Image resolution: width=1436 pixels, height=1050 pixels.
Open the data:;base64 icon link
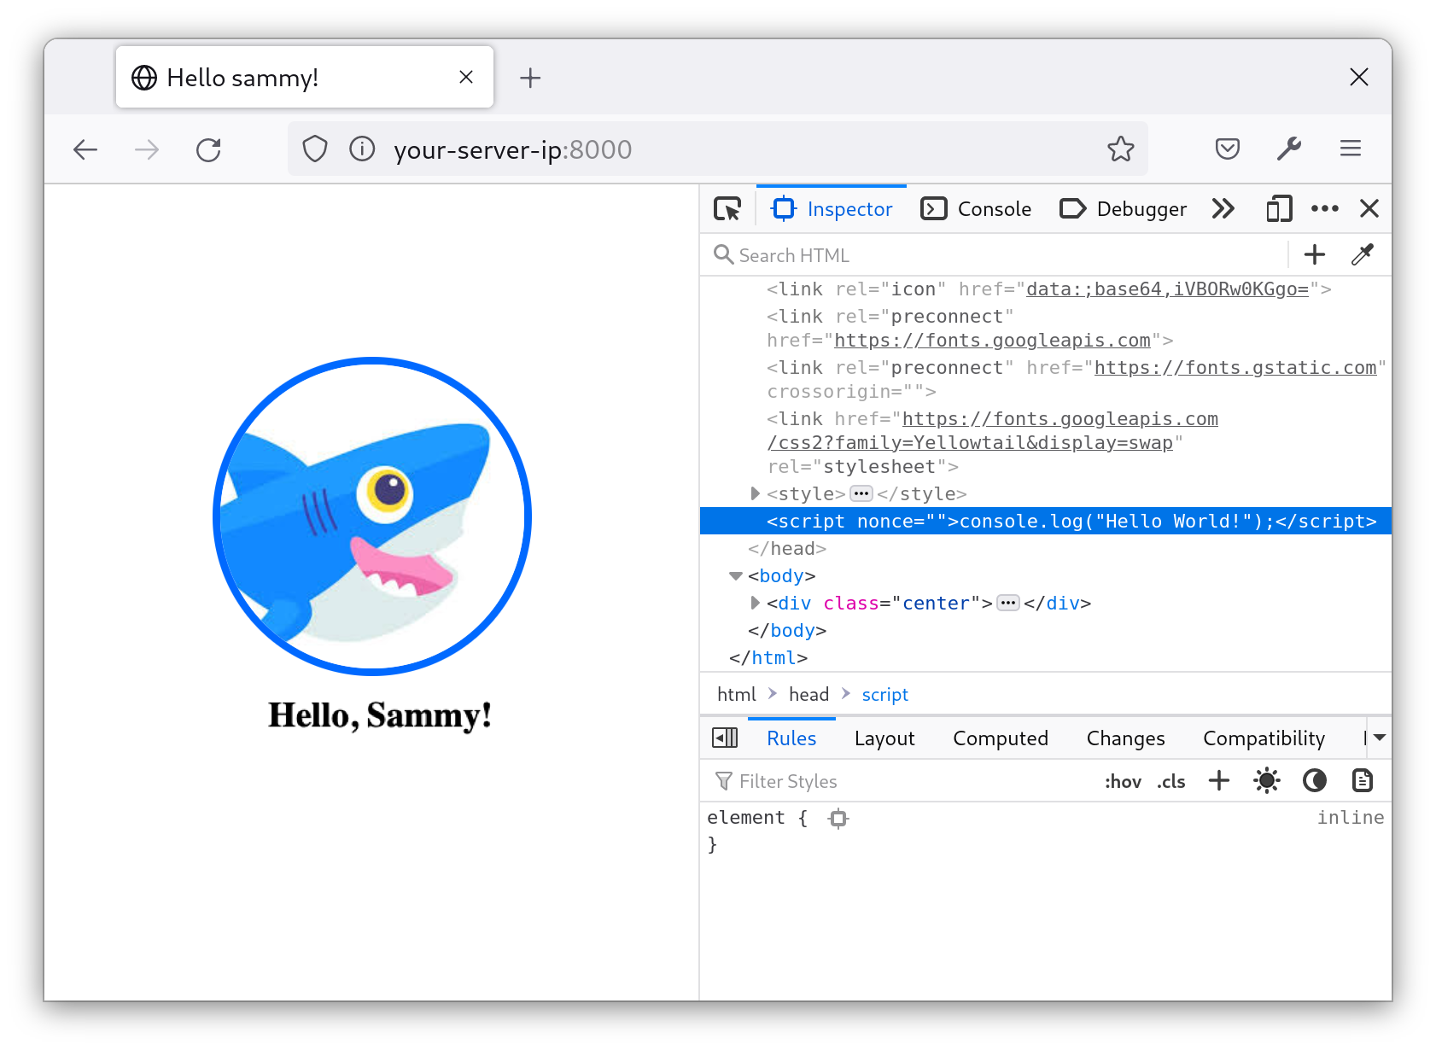click(x=1167, y=289)
